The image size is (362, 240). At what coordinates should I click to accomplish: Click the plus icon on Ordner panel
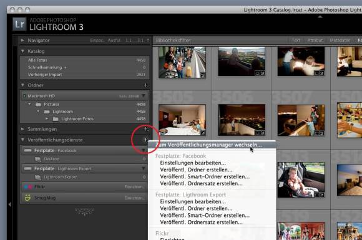145,85
